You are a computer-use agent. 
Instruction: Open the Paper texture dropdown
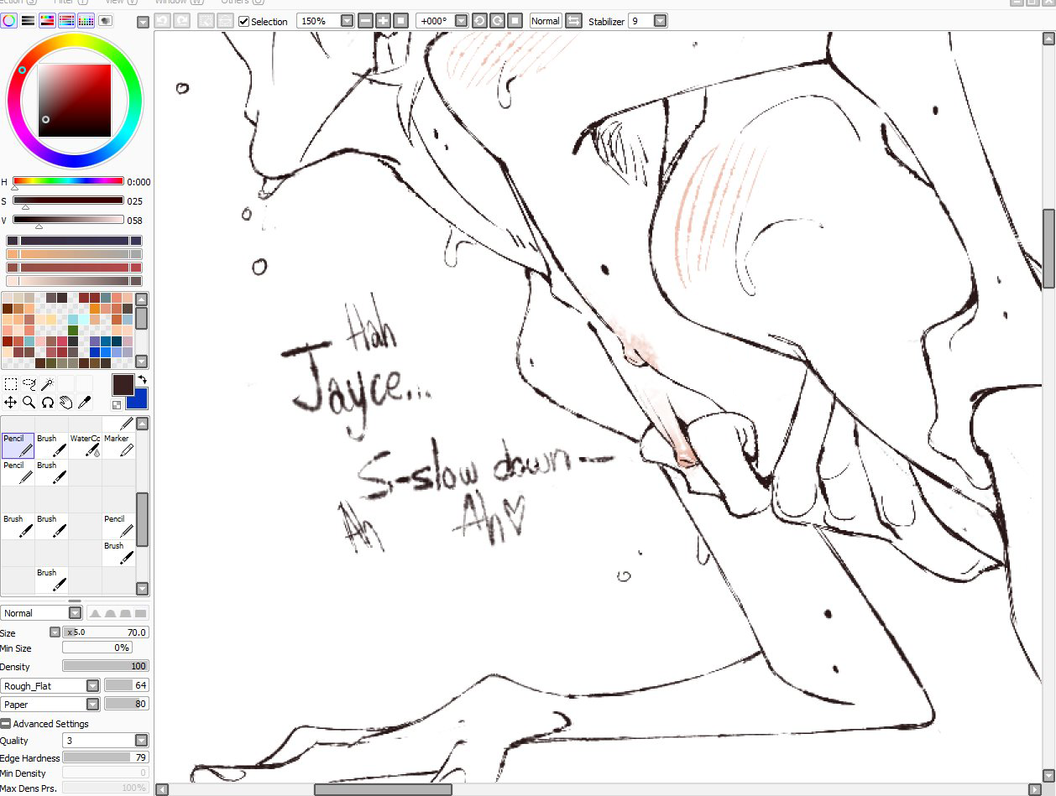pyautogui.click(x=93, y=705)
